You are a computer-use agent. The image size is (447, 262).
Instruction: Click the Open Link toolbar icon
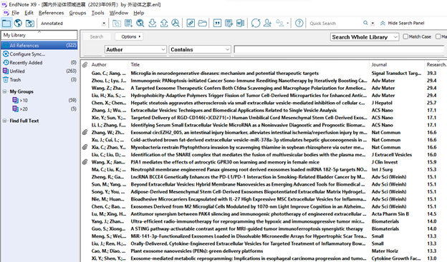point(191,23)
